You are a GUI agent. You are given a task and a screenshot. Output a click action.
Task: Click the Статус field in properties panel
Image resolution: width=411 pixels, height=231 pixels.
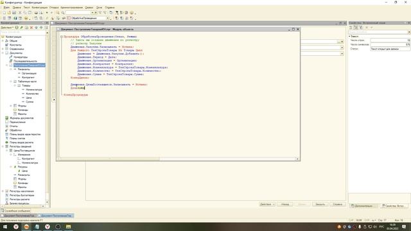(x=390, y=49)
